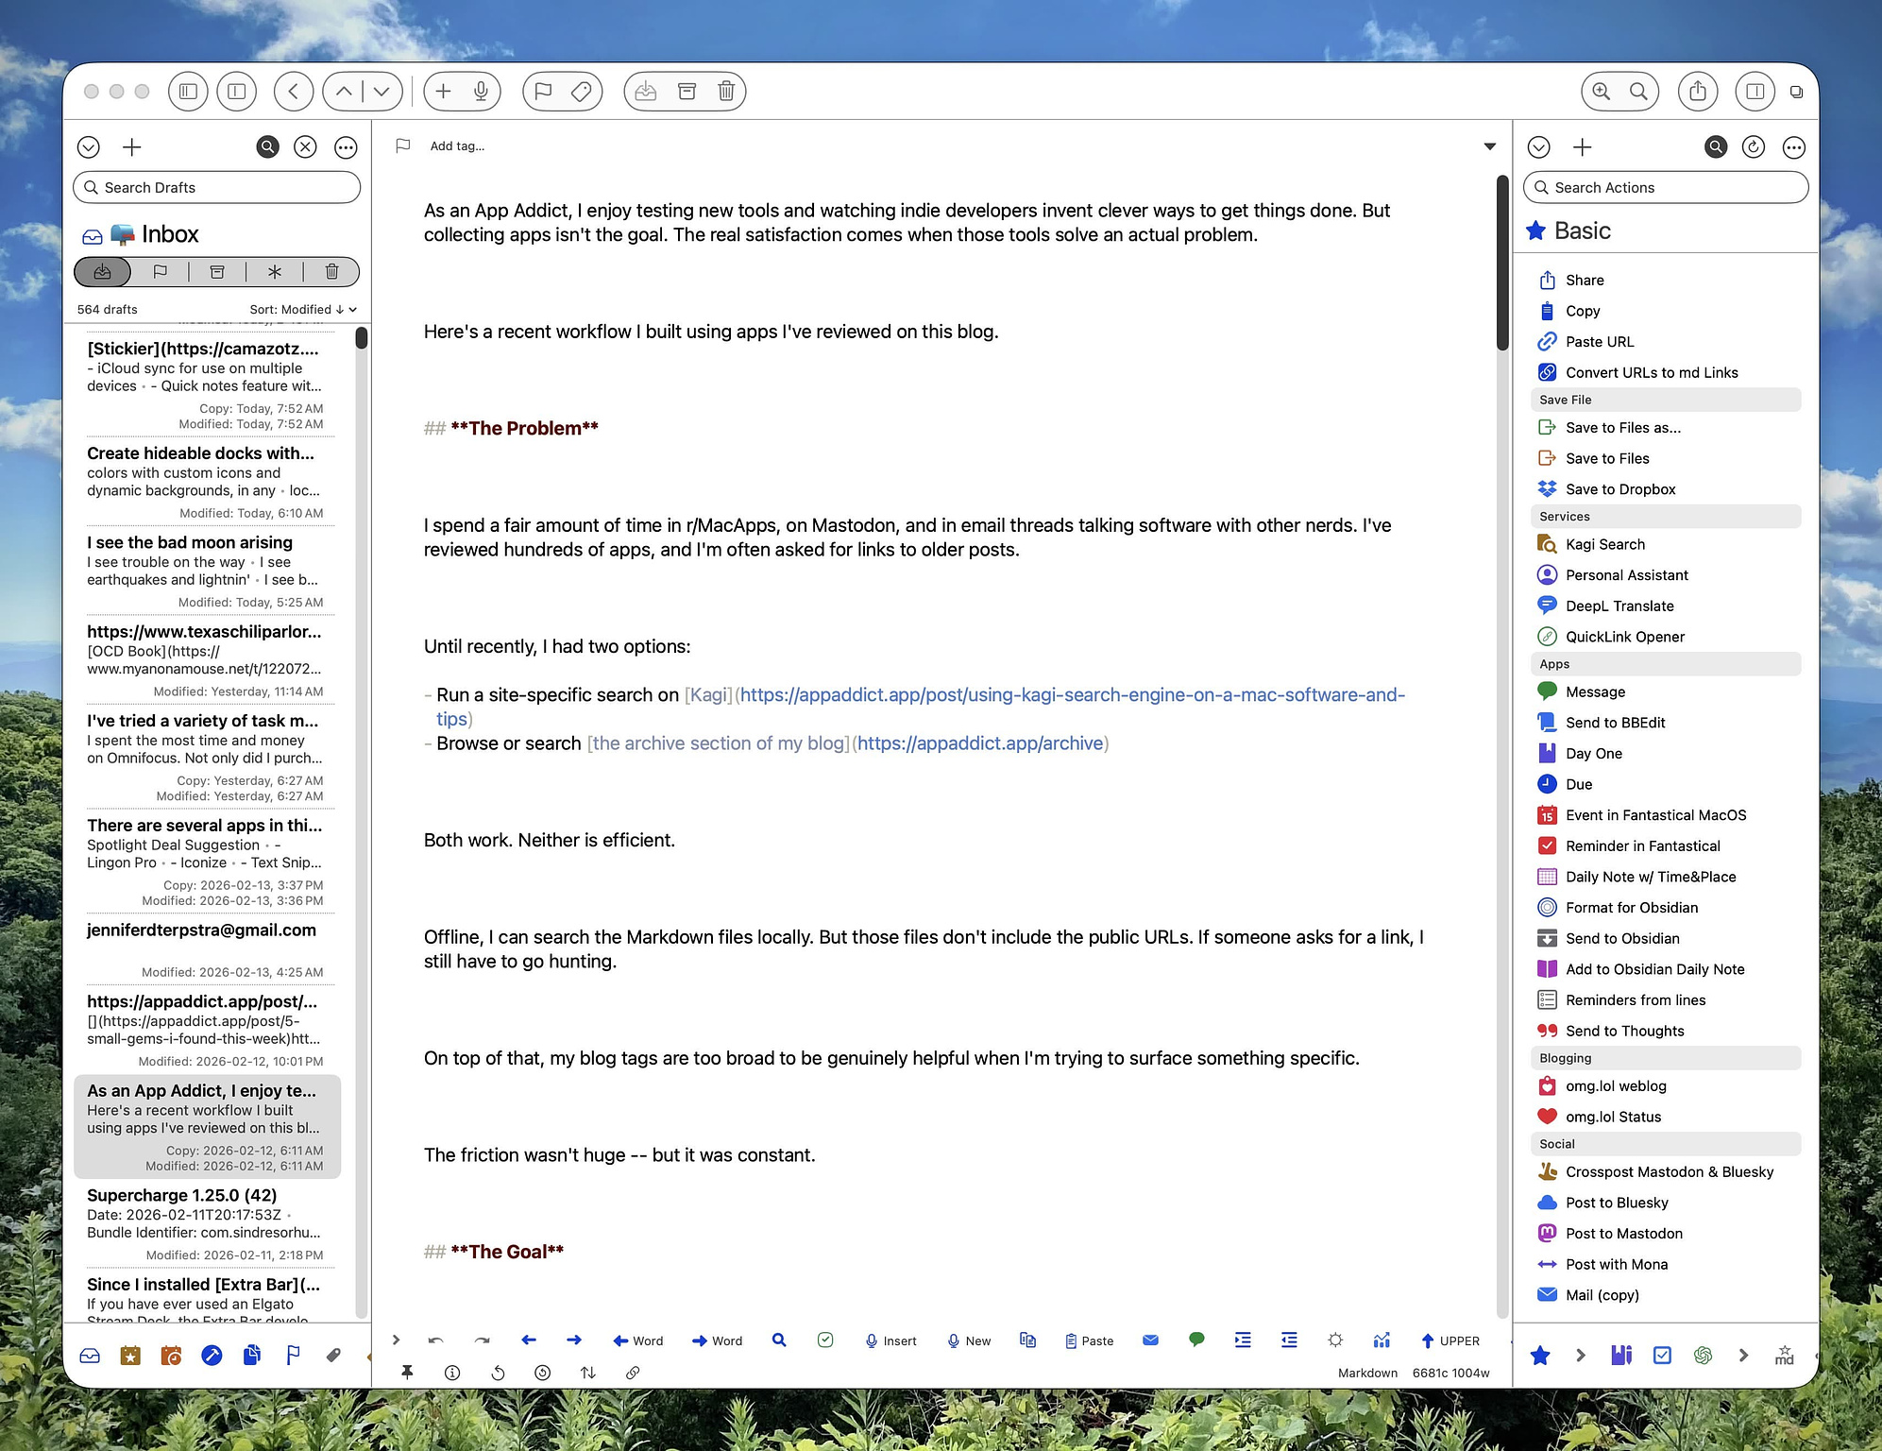
Task: Open the Sort: Modified dropdown
Action: click(300, 309)
